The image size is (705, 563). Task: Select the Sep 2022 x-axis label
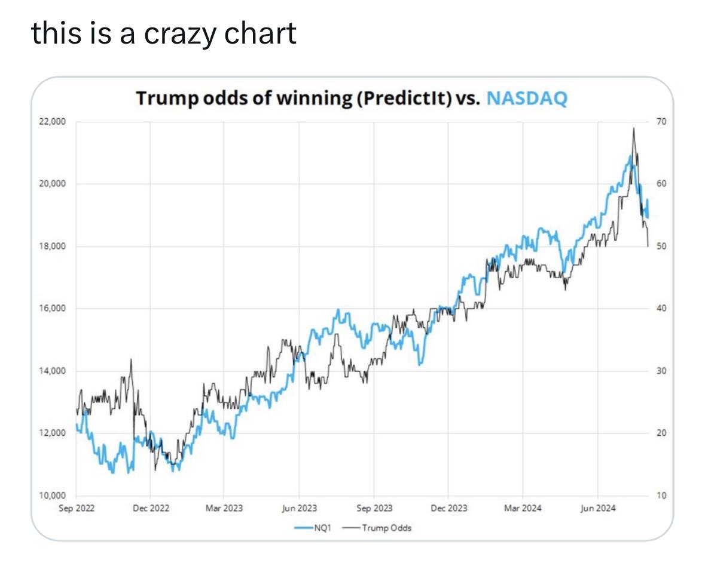click(x=77, y=508)
